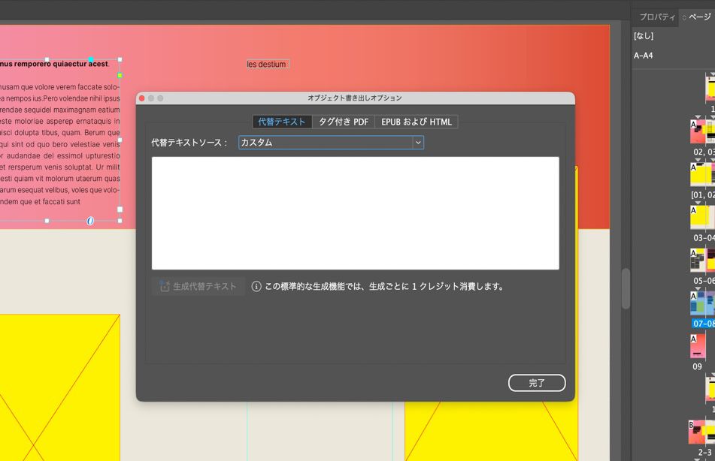Click the 完了 button
Image resolution: width=715 pixels, height=461 pixels.
537,383
